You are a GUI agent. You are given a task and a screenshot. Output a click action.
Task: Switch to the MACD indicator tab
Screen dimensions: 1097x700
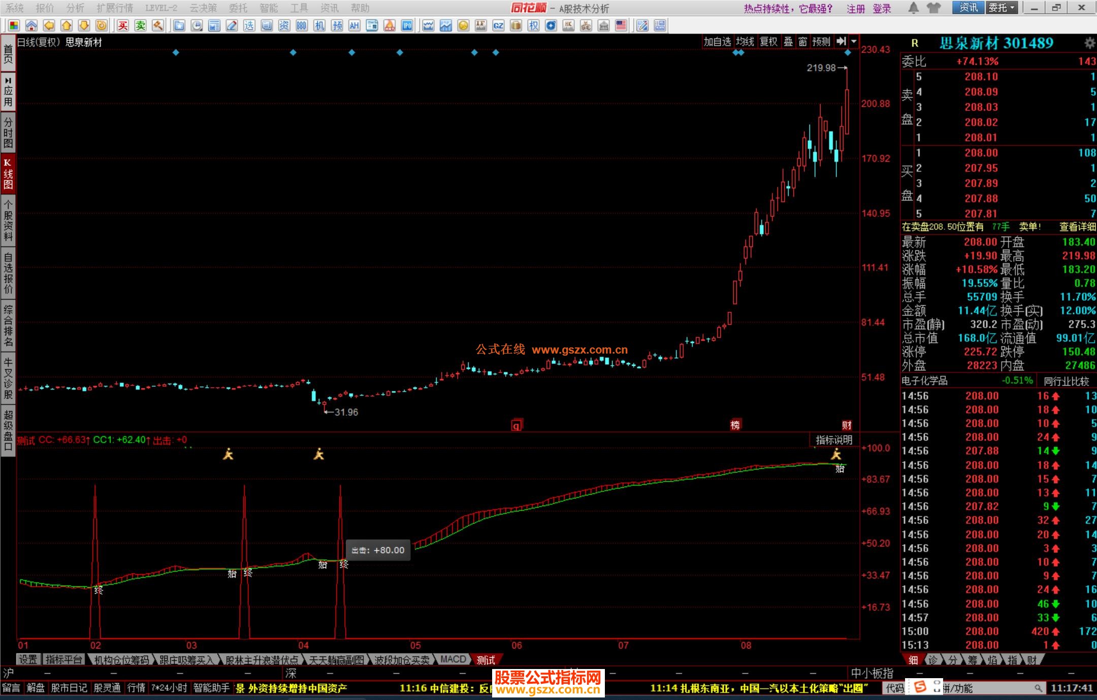[453, 659]
